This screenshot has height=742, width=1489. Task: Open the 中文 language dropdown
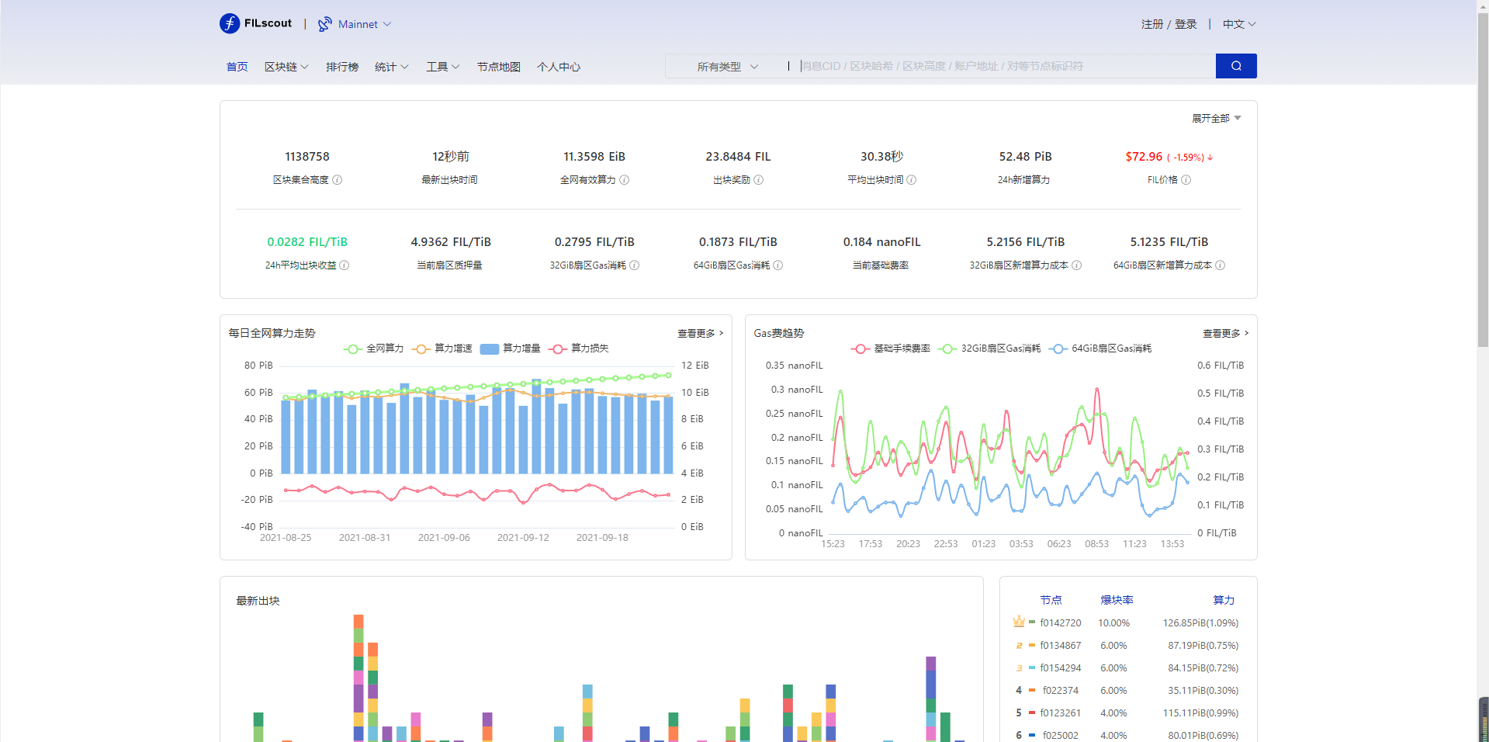(x=1239, y=24)
